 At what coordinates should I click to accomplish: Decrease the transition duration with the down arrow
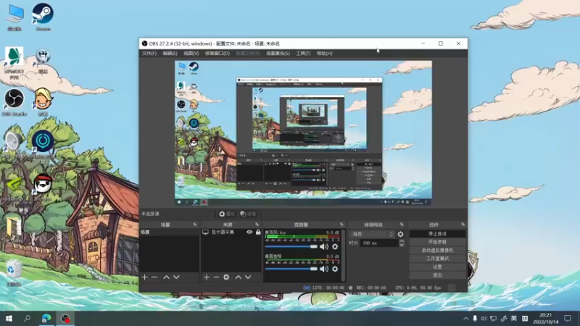tap(402, 245)
